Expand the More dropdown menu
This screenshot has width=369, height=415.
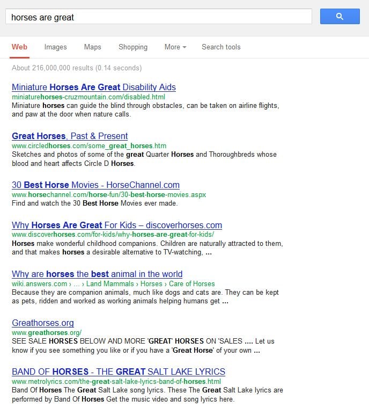click(x=175, y=47)
